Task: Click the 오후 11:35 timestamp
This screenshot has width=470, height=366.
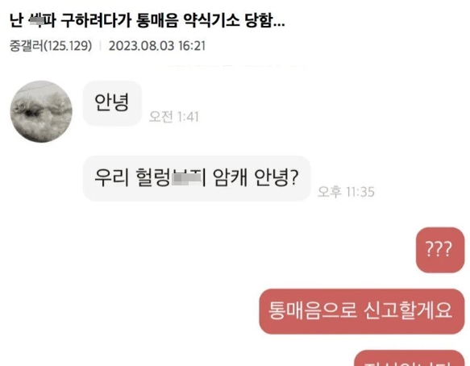Action: (346, 192)
